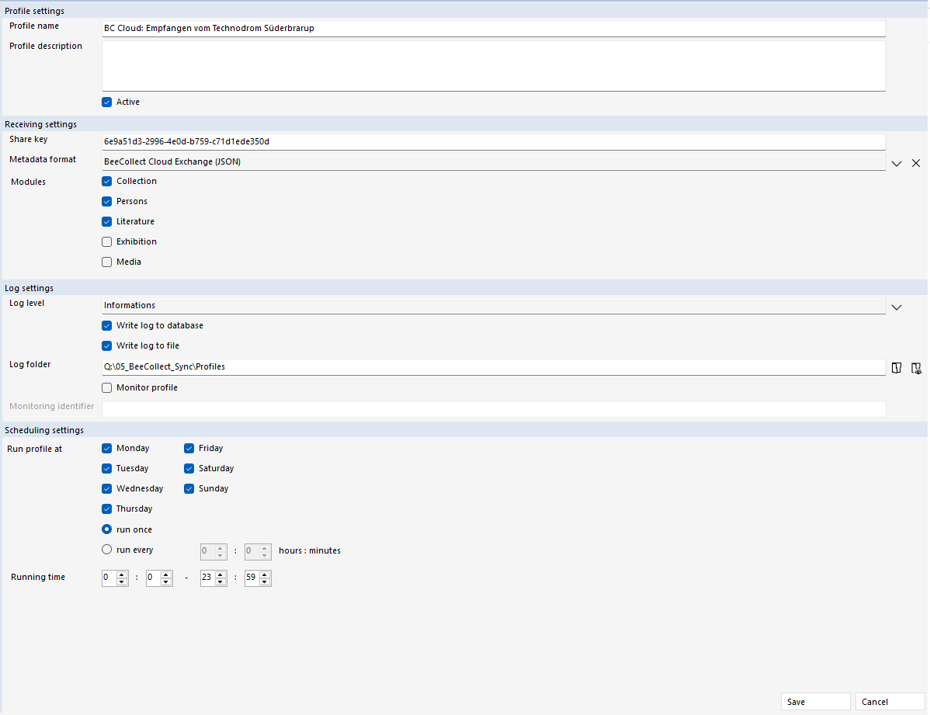
Task: Uncheck Saturday in Run profile at
Action: click(x=189, y=468)
